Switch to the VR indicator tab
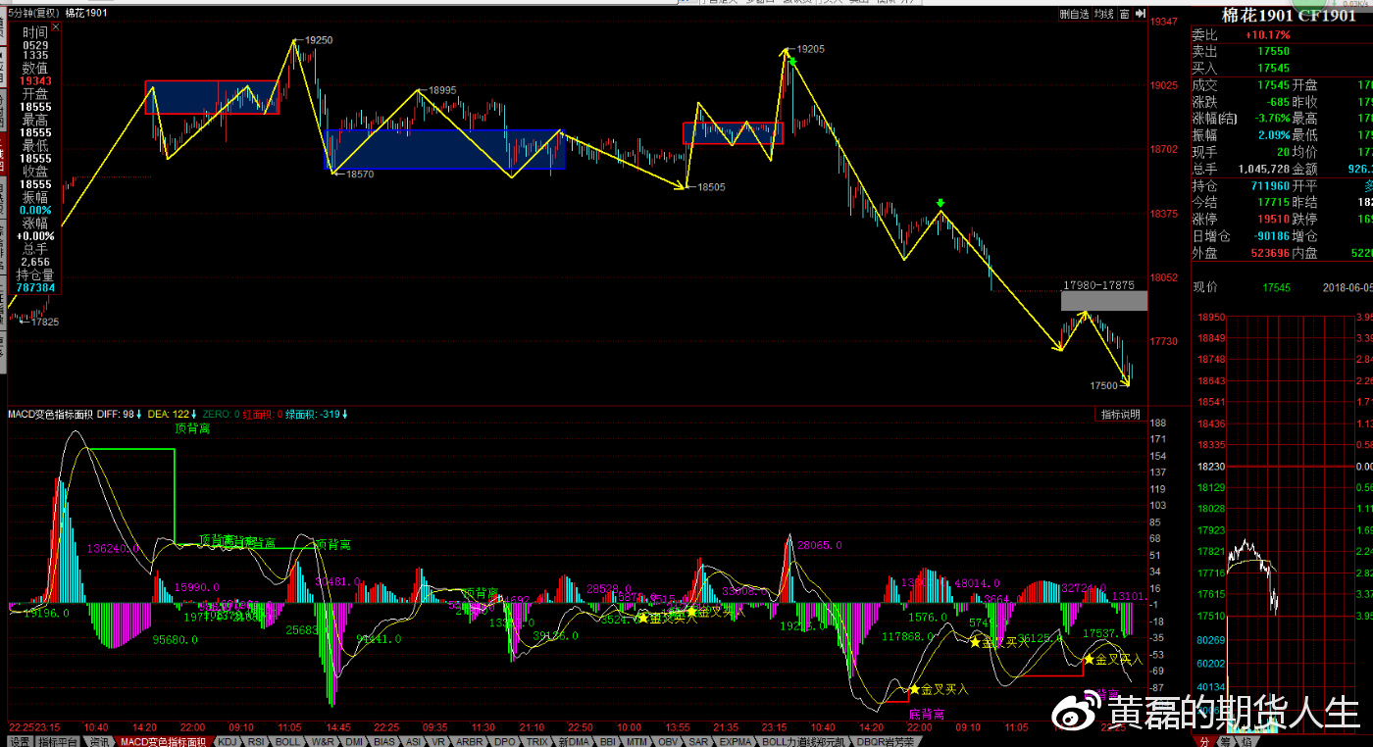 point(440,741)
